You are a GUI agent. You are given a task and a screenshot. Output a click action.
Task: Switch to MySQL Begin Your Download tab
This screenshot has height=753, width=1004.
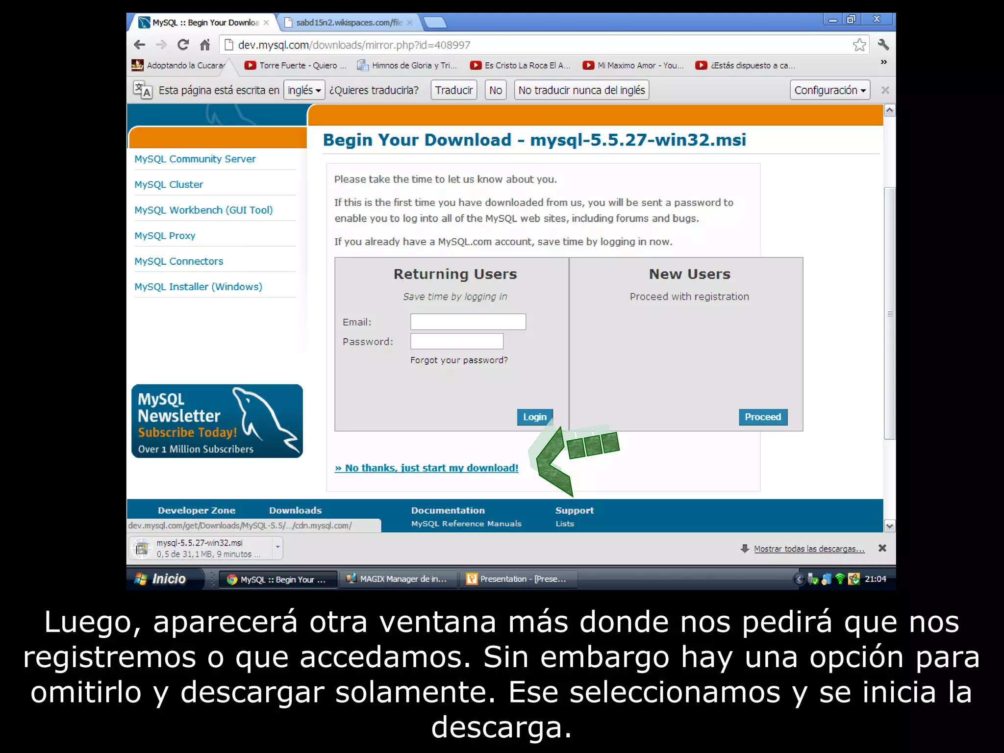[x=203, y=23]
